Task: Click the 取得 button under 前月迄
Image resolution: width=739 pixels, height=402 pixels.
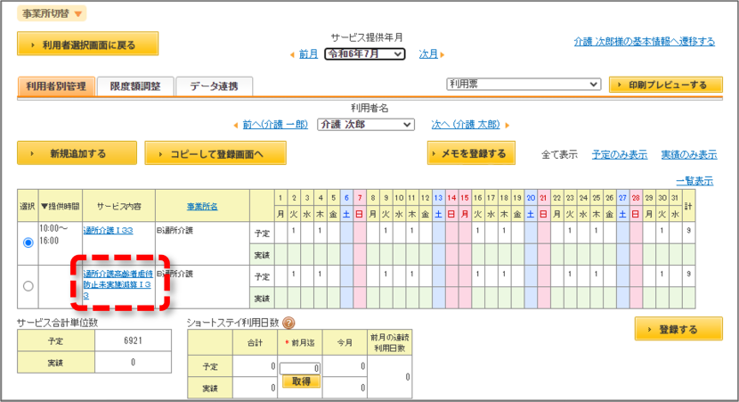Action: [x=301, y=381]
